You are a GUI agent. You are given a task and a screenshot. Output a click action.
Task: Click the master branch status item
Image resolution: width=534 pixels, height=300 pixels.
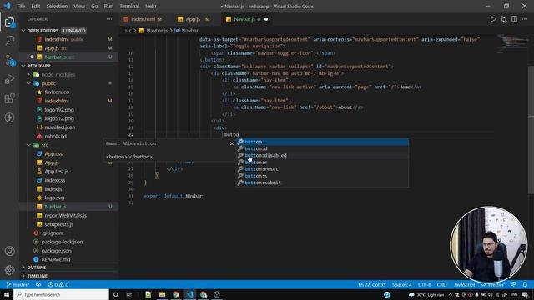(x=18, y=284)
